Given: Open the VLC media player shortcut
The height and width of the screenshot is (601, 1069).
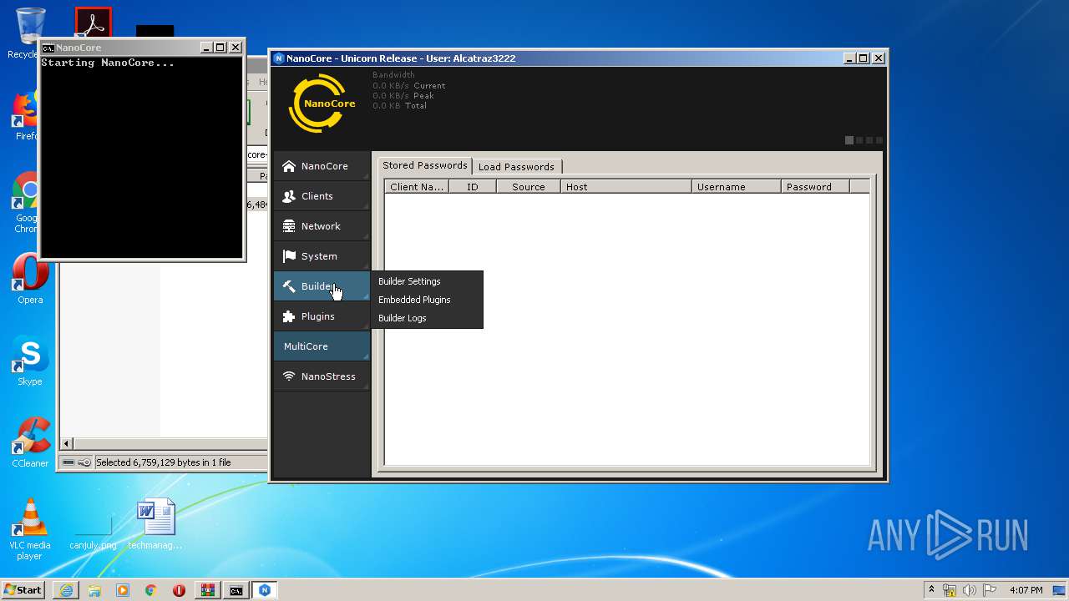Looking at the screenshot, I should [30, 529].
